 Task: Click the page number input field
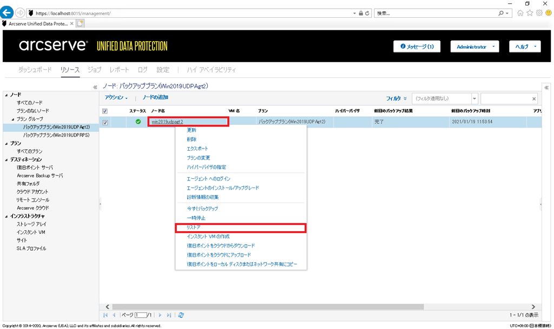(141, 315)
